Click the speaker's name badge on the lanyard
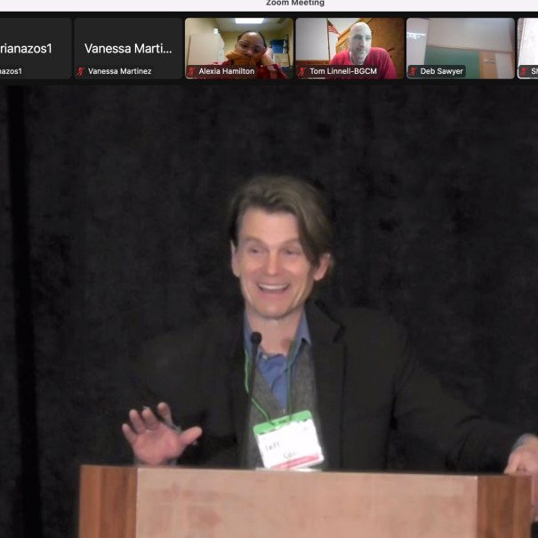 coord(288,439)
